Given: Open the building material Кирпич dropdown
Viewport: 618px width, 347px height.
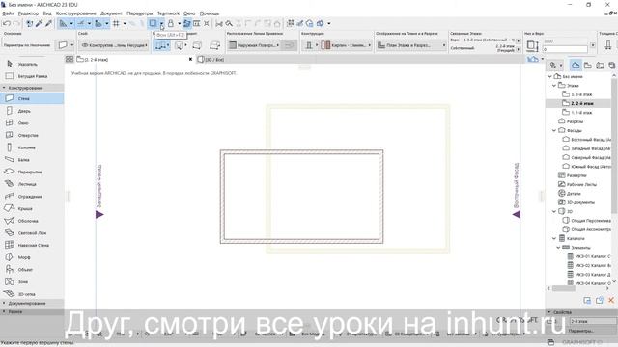Looking at the screenshot, I should pyautogui.click(x=346, y=45).
